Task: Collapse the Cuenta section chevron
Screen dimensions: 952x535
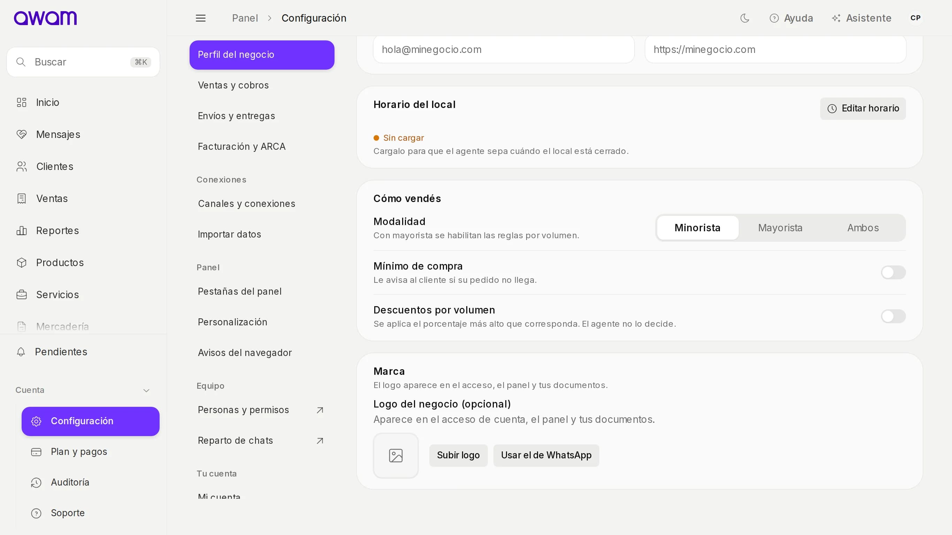Action: 146,390
